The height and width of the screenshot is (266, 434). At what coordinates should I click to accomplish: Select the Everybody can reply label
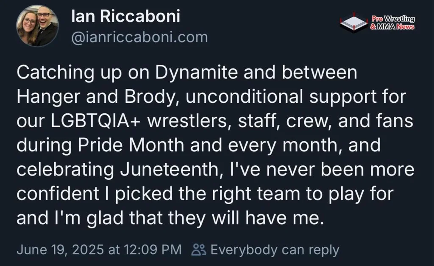click(x=275, y=250)
